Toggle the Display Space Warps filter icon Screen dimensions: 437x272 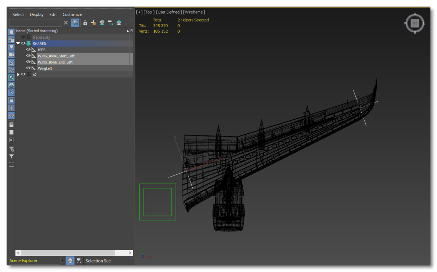[x=11, y=70]
